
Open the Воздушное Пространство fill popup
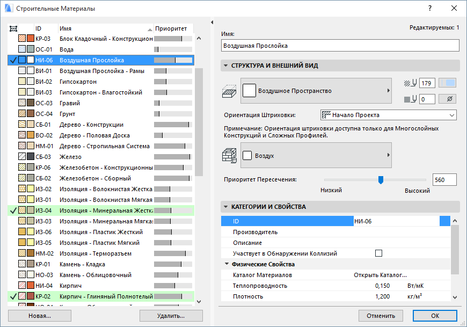316,91
